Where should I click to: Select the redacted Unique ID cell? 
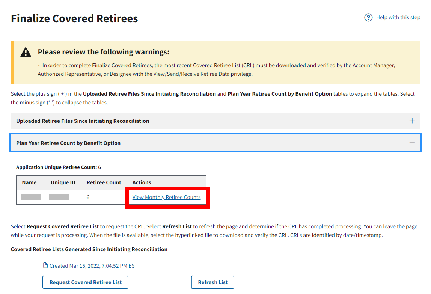[x=59, y=197]
